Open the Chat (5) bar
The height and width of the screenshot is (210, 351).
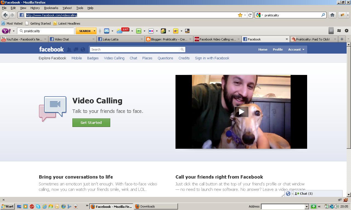[x=318, y=194]
